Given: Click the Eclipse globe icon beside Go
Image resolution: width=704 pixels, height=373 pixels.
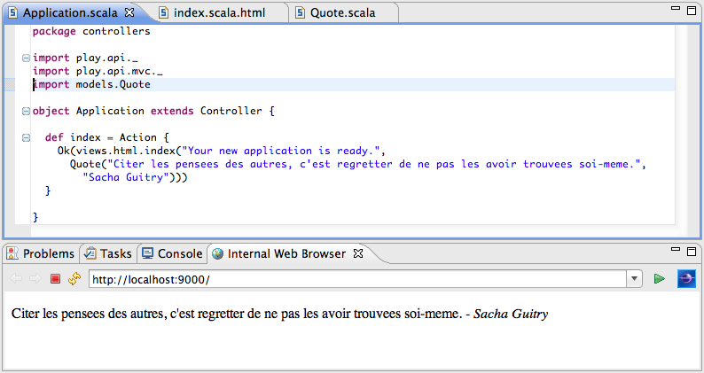Looking at the screenshot, I should (685, 279).
